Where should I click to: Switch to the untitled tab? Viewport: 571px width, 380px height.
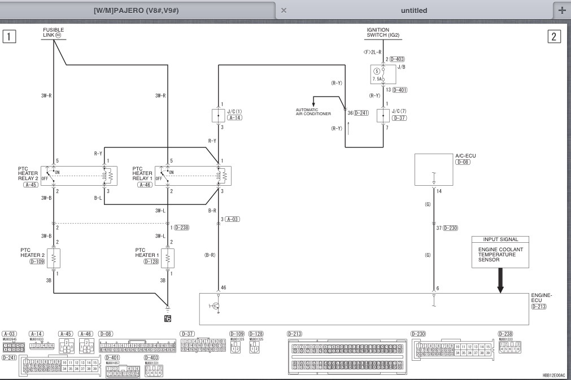[x=413, y=10]
